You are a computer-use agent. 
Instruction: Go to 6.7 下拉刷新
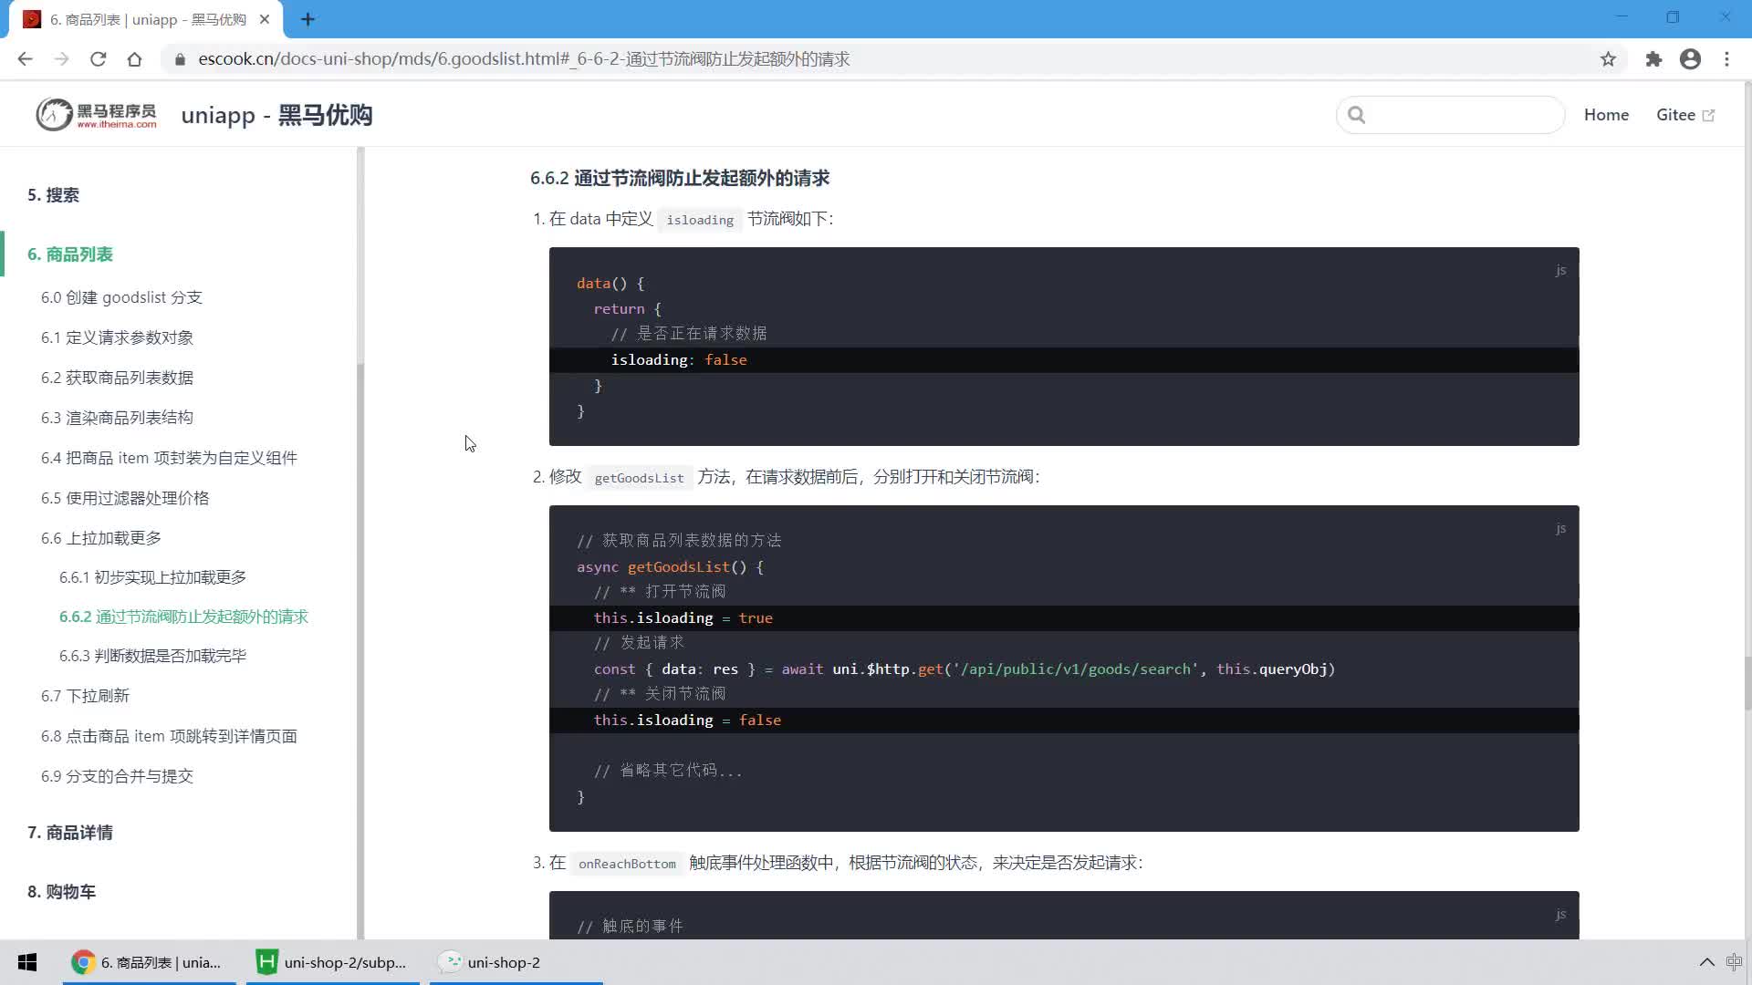pyautogui.click(x=85, y=696)
